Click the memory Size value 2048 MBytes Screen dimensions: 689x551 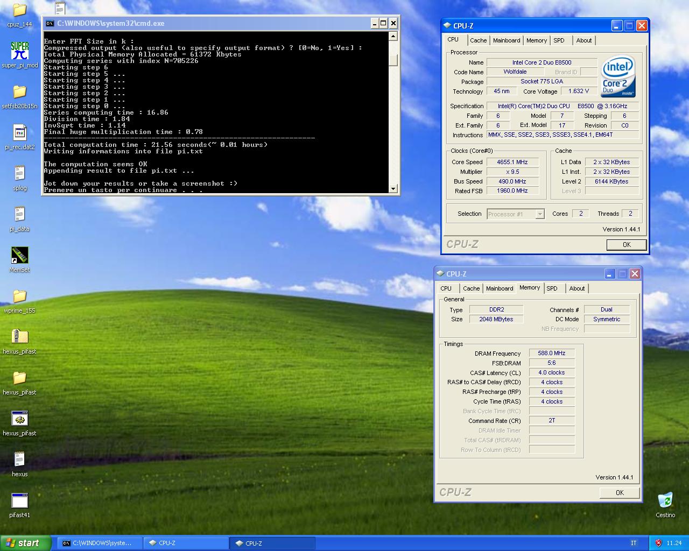[x=496, y=319]
